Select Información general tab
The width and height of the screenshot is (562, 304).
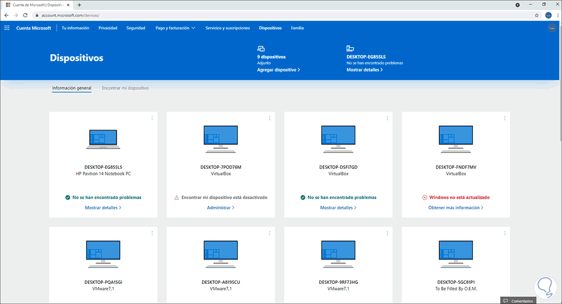72,88
